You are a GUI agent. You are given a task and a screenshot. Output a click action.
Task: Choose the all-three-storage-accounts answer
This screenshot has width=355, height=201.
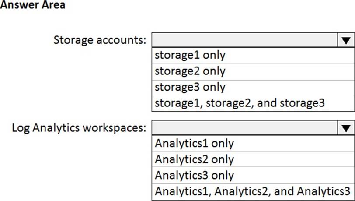tap(240, 103)
